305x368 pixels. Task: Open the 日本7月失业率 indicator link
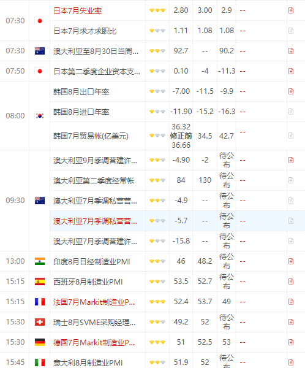[78, 10]
